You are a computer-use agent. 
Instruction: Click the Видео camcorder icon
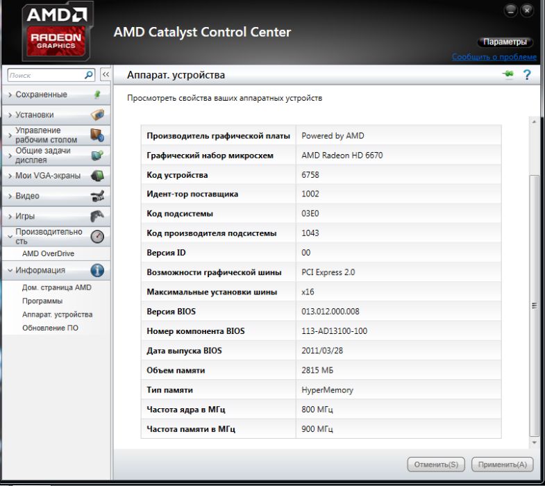(97, 196)
